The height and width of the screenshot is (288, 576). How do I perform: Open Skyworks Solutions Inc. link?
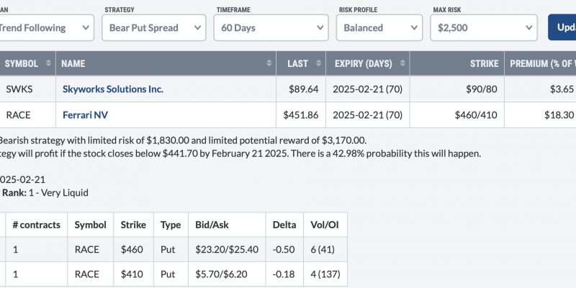pyautogui.click(x=113, y=89)
